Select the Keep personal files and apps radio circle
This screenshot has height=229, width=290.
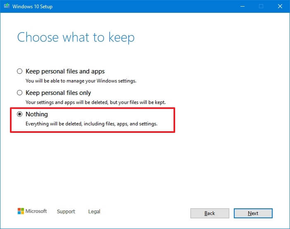click(x=19, y=71)
